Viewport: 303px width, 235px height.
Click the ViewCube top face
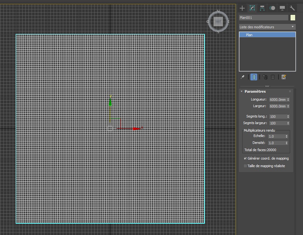click(x=218, y=21)
